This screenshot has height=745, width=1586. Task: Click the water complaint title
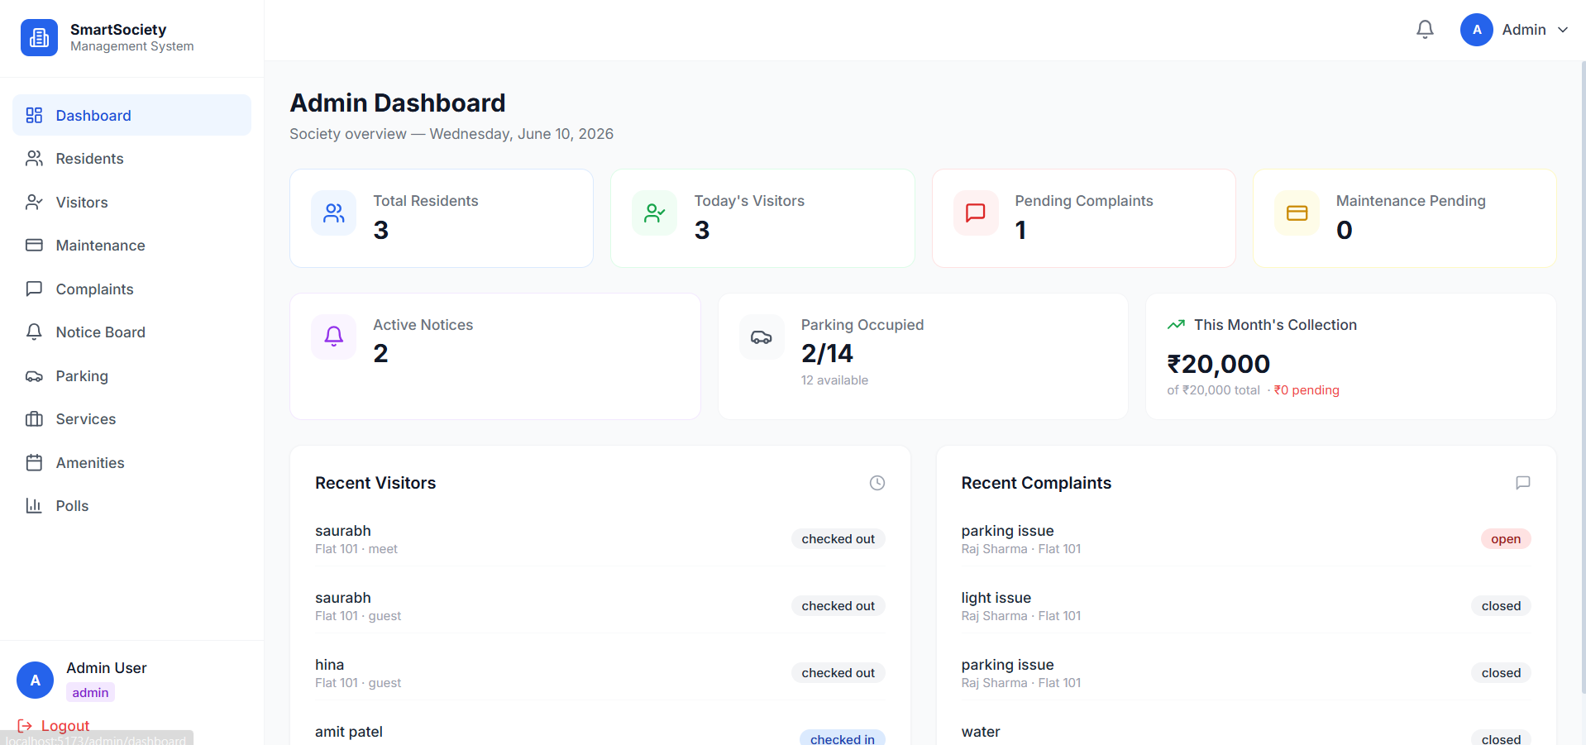click(981, 732)
